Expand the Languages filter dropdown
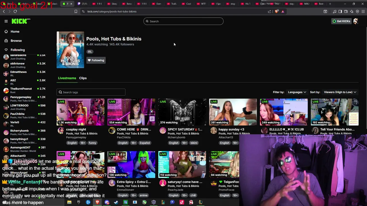 [297, 92]
